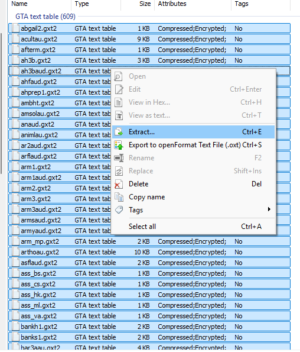This screenshot has height=352, width=300.
Task: Select the acultau.gxt2 file name
Action: coord(39,39)
